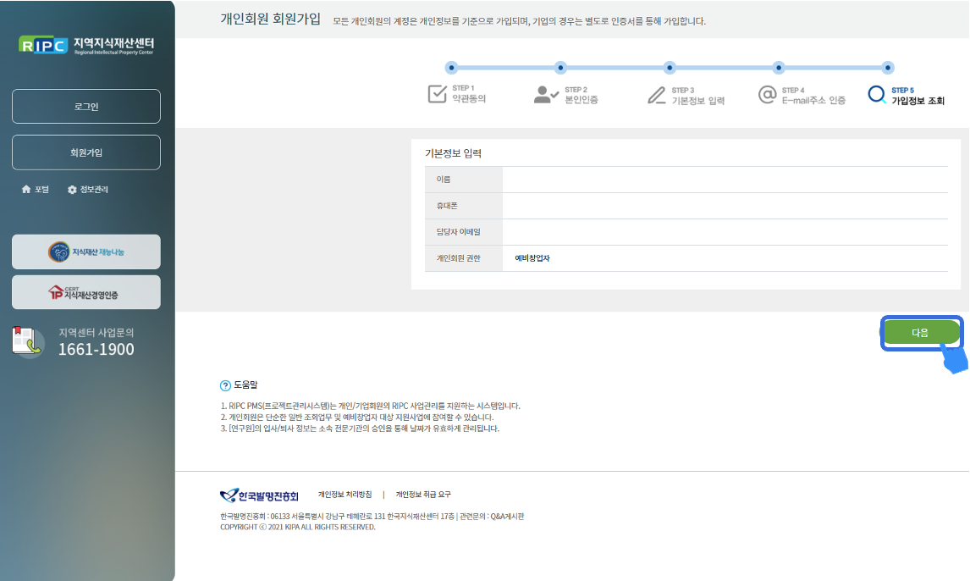
Task: Click the RIPC 지역지식재산센터 logo
Action: (x=85, y=44)
